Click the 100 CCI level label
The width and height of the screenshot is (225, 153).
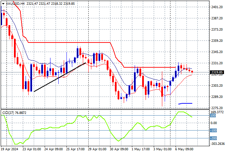pyautogui.click(x=213, y=116)
